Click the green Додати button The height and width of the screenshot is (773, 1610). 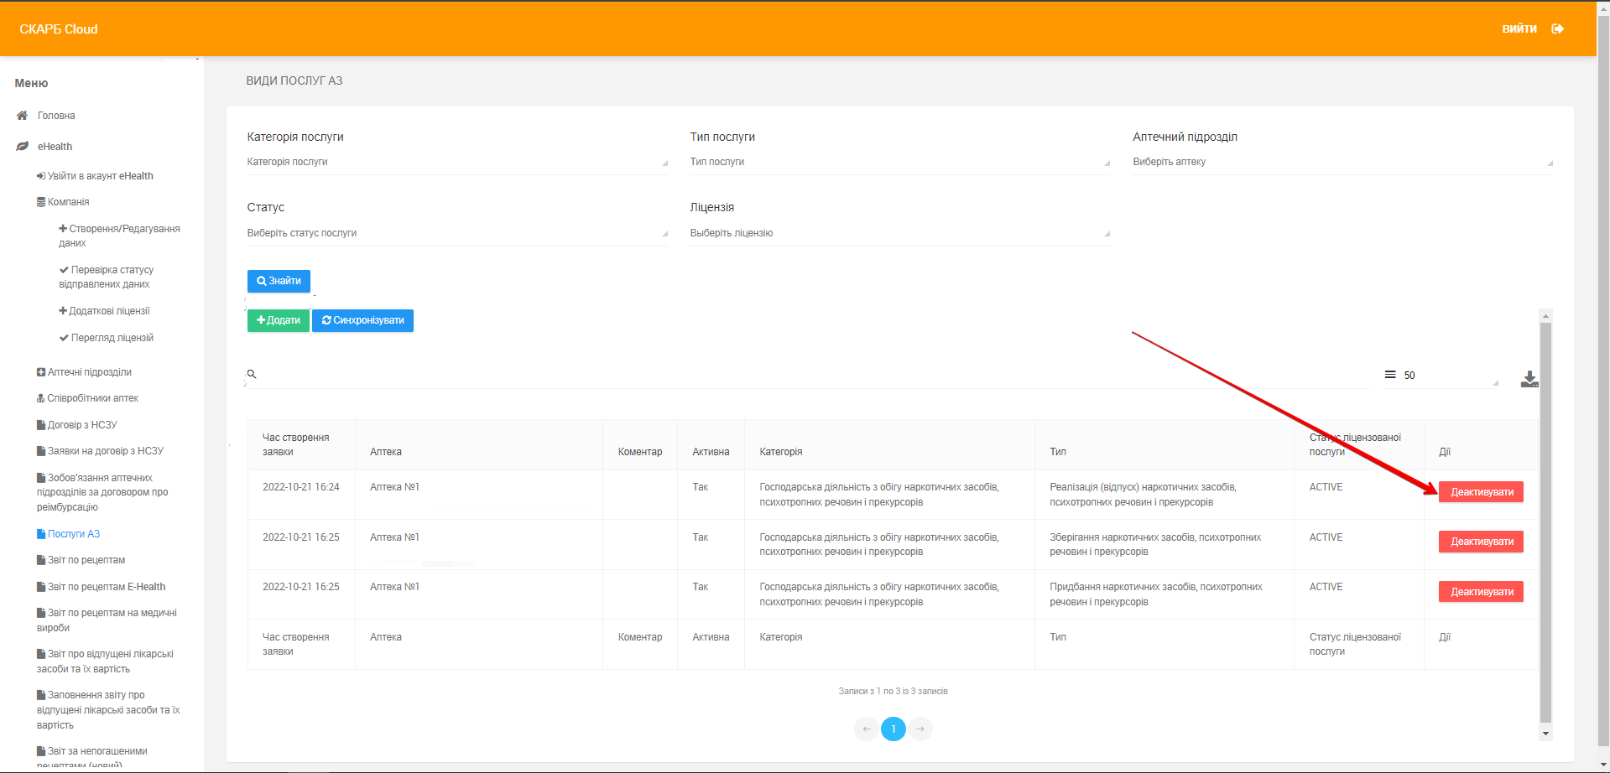(x=278, y=320)
